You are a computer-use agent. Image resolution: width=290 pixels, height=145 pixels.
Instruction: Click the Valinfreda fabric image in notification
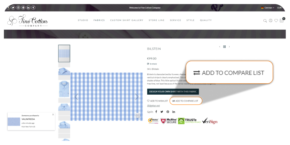click(x=14, y=122)
